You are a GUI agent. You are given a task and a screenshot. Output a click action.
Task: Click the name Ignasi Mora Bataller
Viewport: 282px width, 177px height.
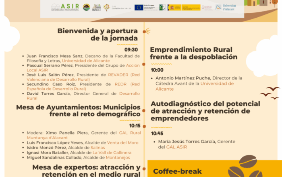point(48,153)
